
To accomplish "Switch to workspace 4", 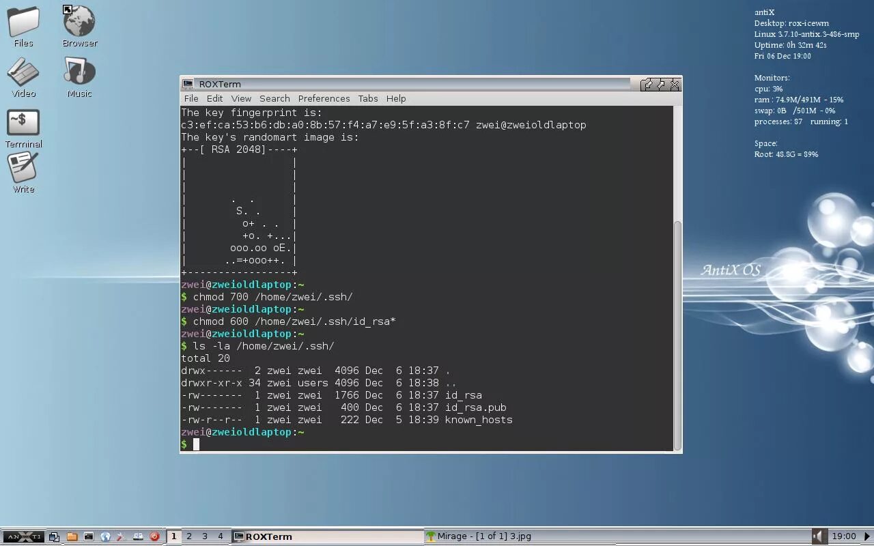I will click(221, 536).
